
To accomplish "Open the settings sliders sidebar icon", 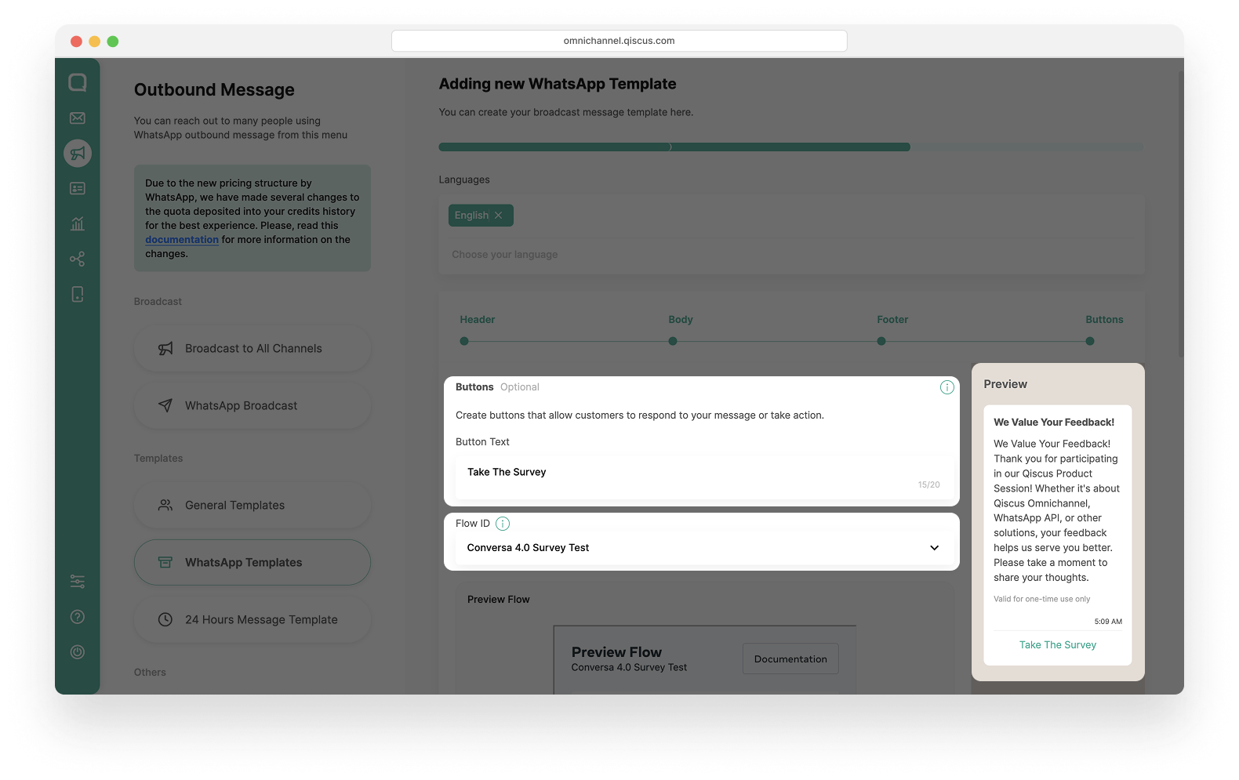I will tap(78, 582).
